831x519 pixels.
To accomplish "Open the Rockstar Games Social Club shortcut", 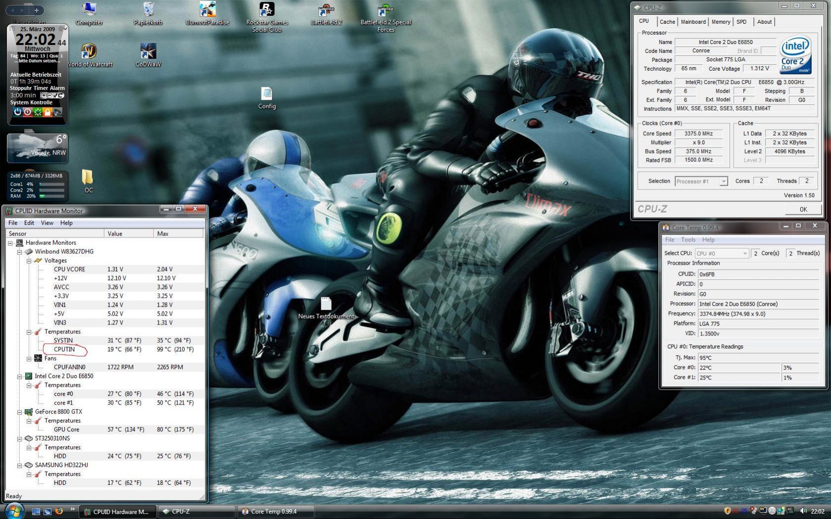I will [267, 17].
